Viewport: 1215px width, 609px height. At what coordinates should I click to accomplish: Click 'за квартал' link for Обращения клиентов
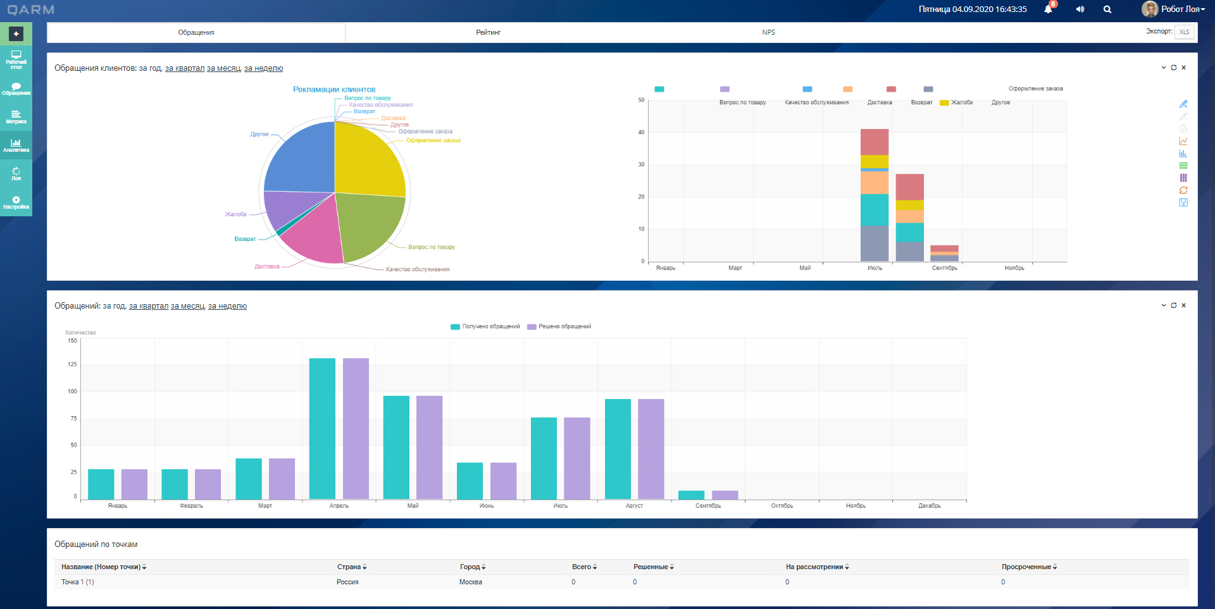(185, 68)
